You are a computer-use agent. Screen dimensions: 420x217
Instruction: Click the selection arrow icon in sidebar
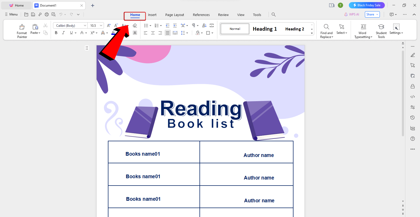[413, 65]
